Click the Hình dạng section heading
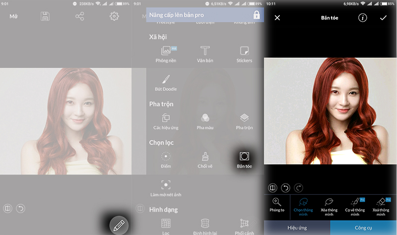This screenshot has width=397, height=235. [x=163, y=210]
